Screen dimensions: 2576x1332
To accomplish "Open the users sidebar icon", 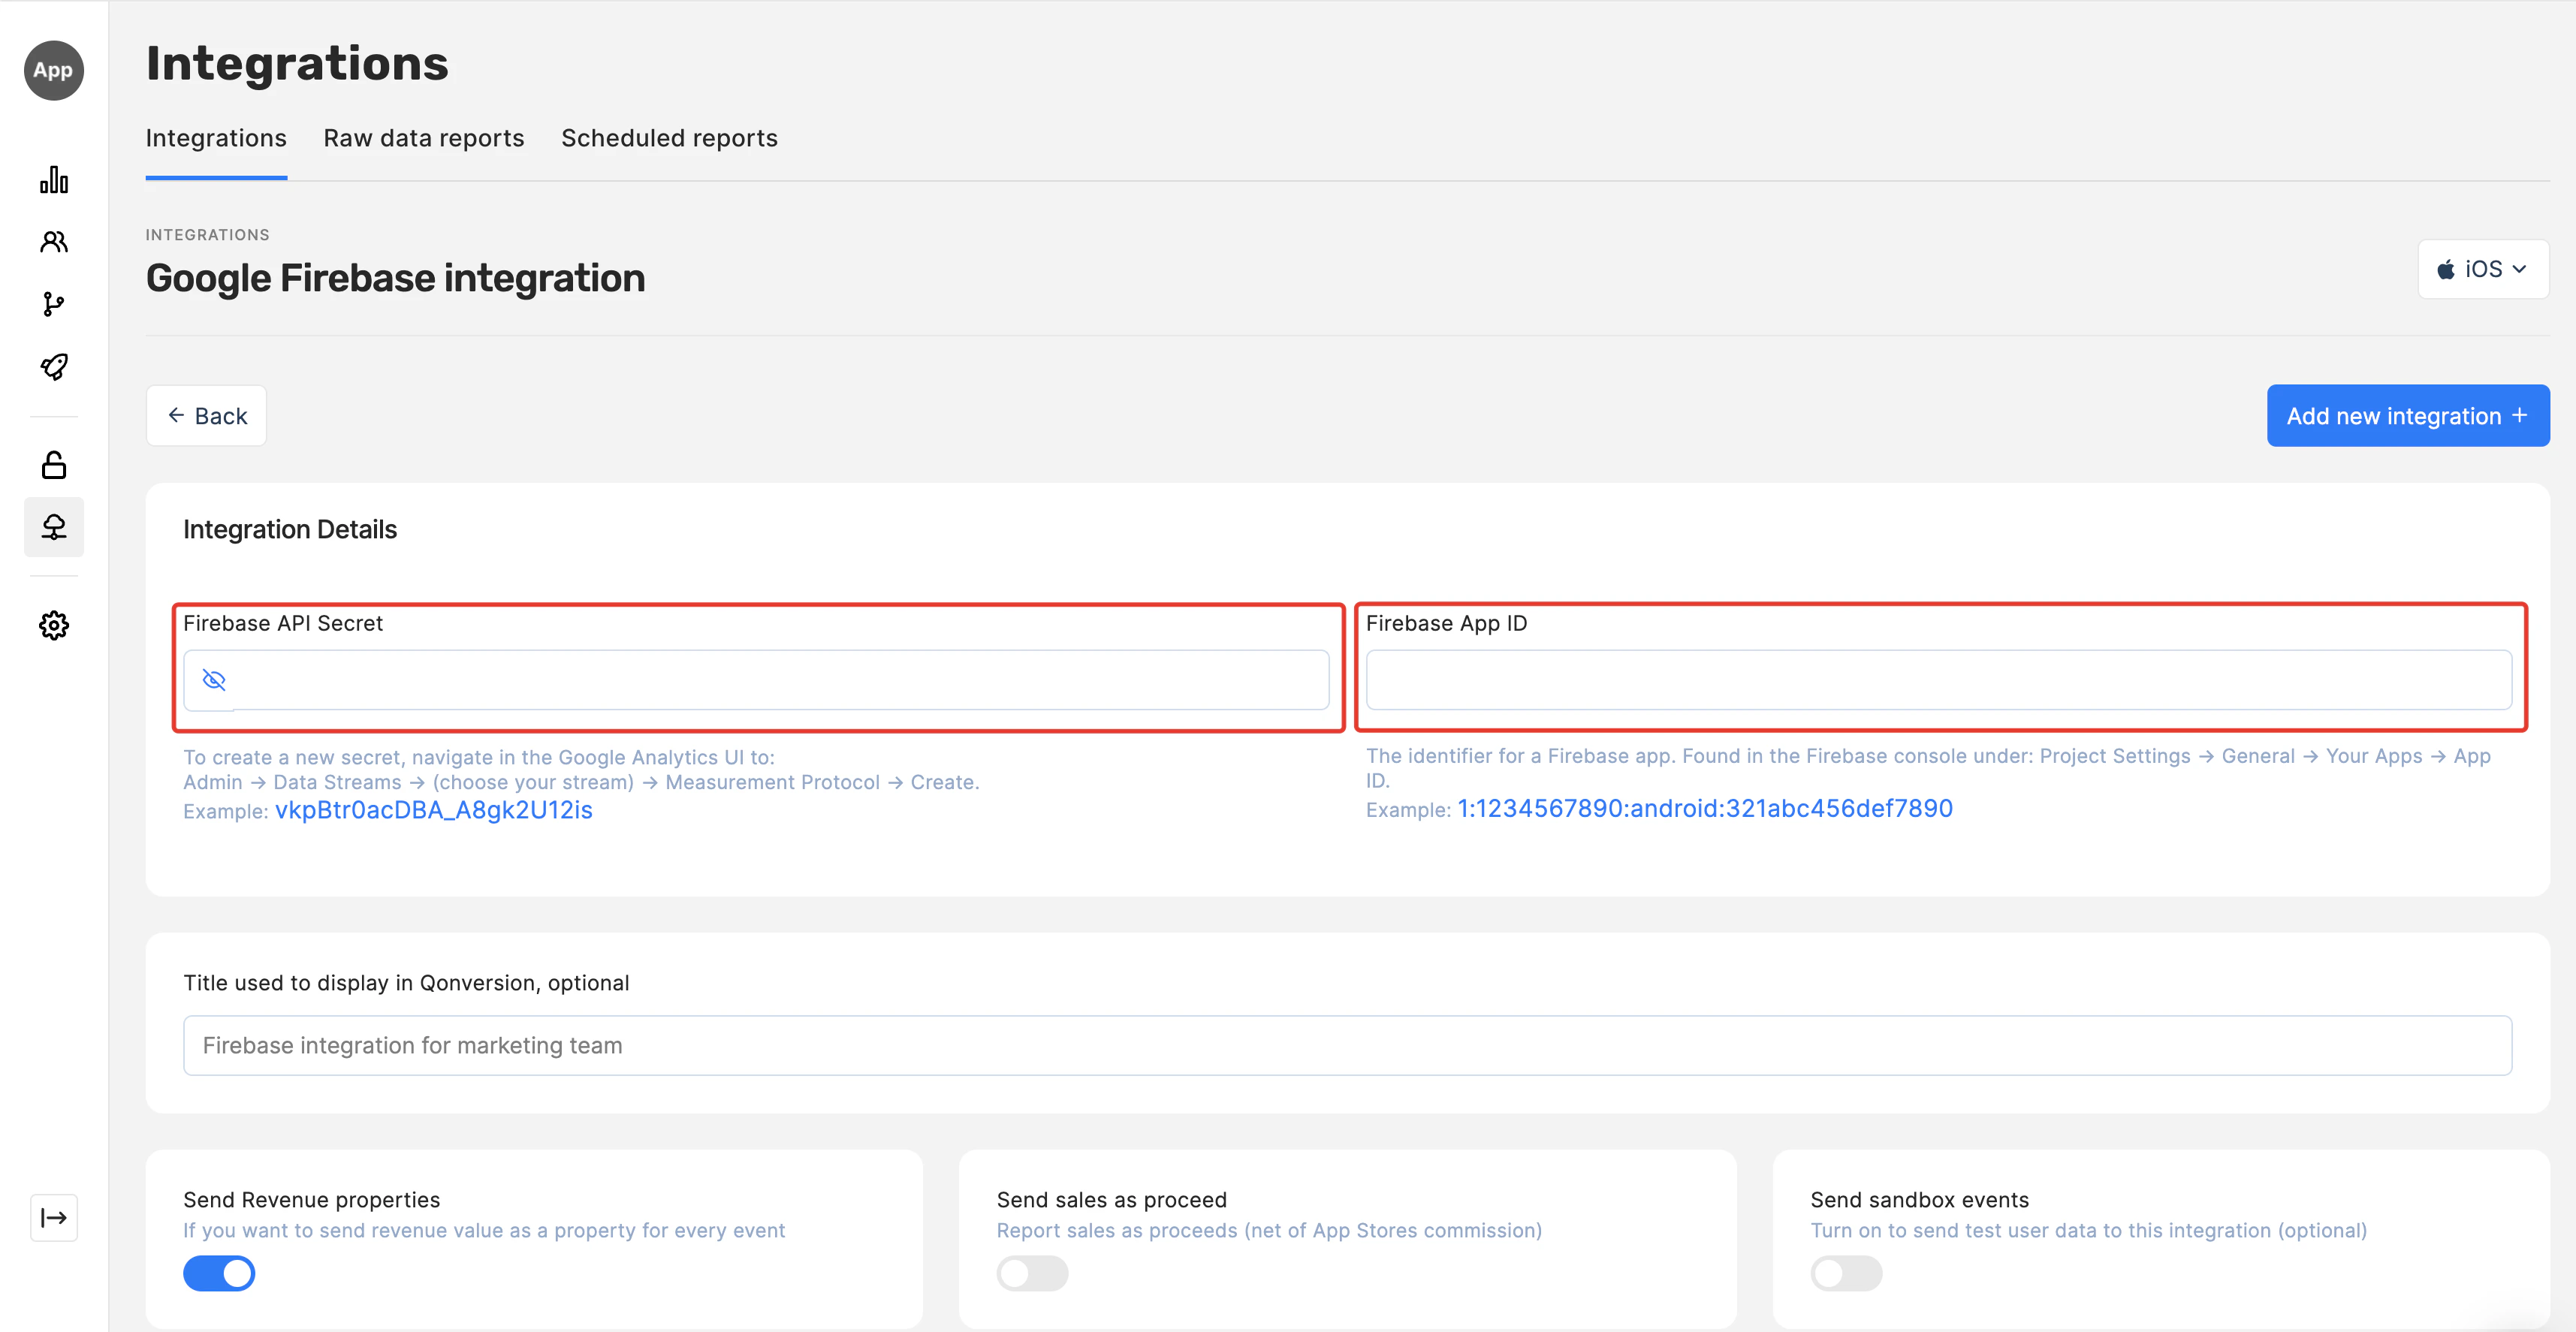I will tap(54, 242).
